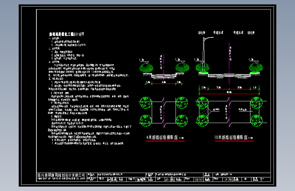Click the 绿化带 label above the street lamp
The image size is (295, 191).
tap(202, 33)
